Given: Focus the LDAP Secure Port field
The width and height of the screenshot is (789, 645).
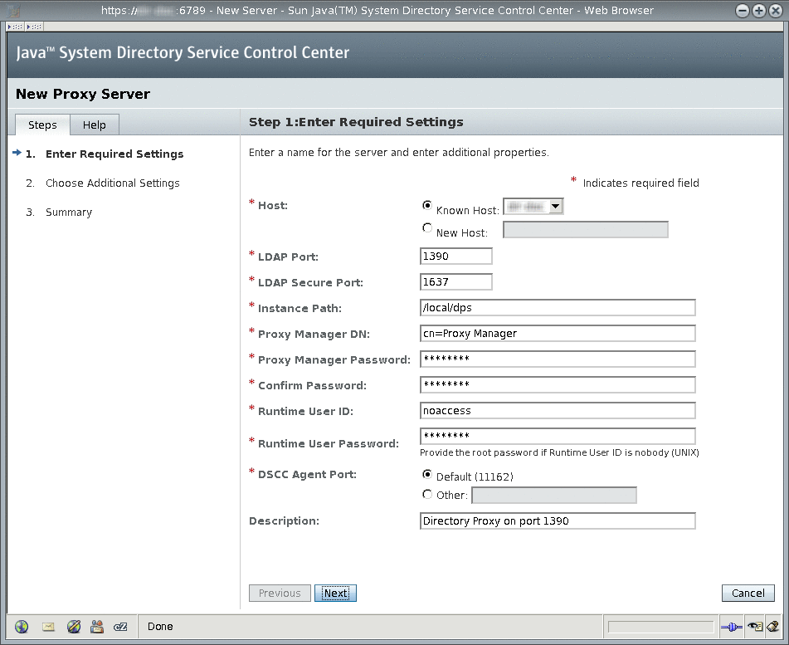Looking at the screenshot, I should (x=455, y=282).
